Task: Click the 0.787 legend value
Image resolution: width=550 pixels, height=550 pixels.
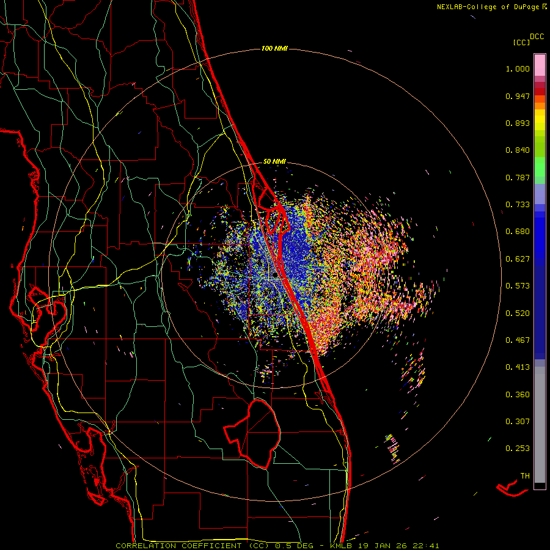Action: coord(518,177)
